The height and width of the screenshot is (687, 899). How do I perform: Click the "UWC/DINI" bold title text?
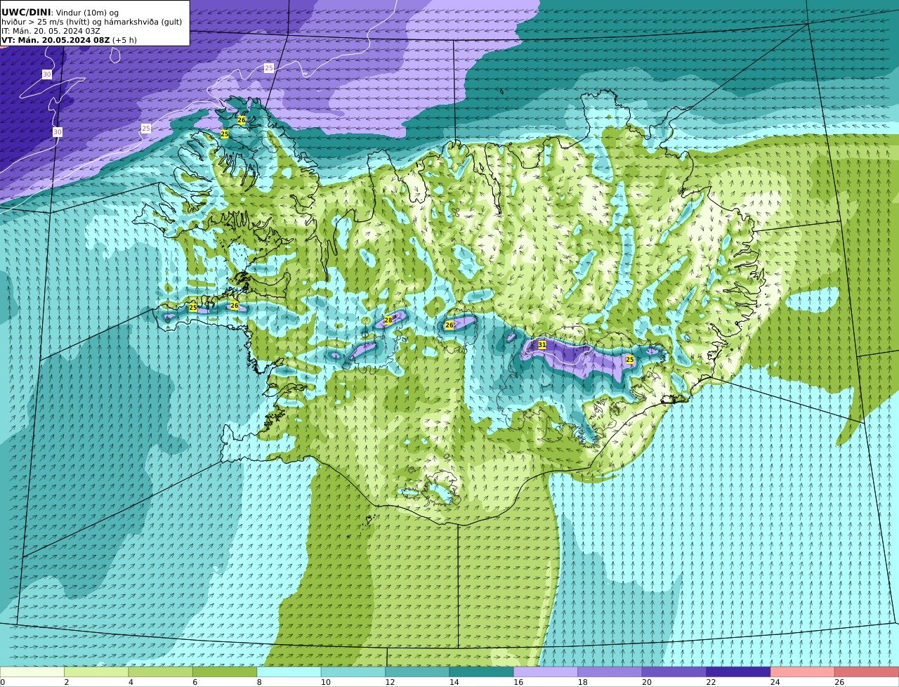point(26,12)
